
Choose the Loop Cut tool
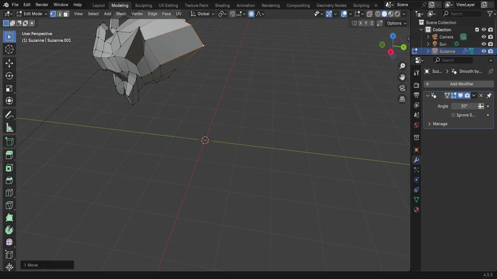click(x=9, y=193)
